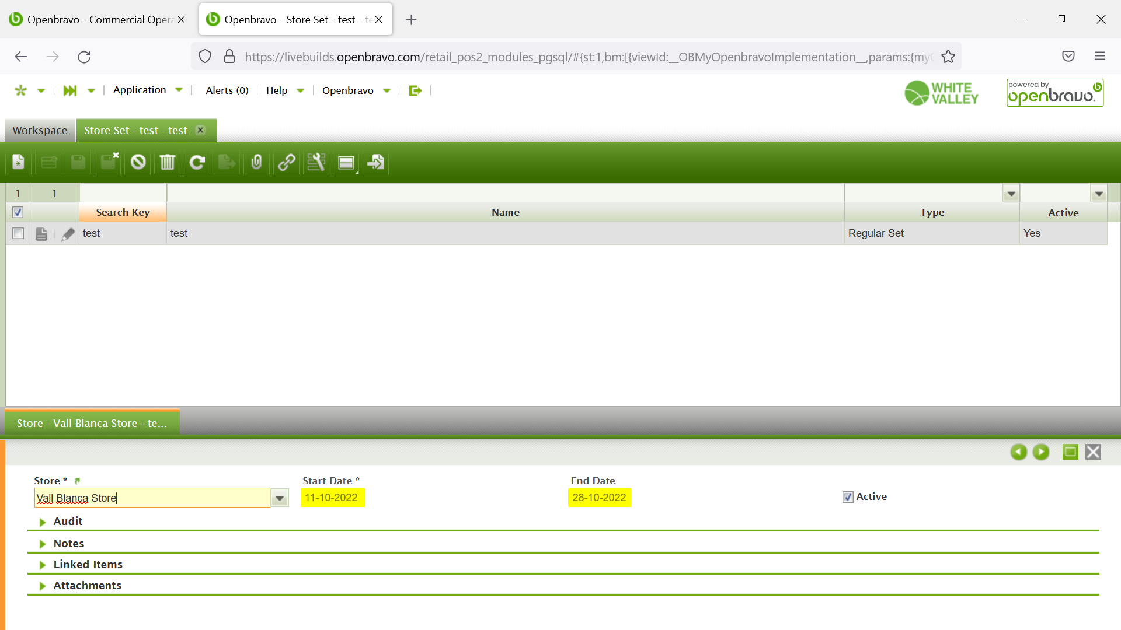The image size is (1121, 630).
Task: Click the chain link toolbar icon
Action: click(286, 162)
